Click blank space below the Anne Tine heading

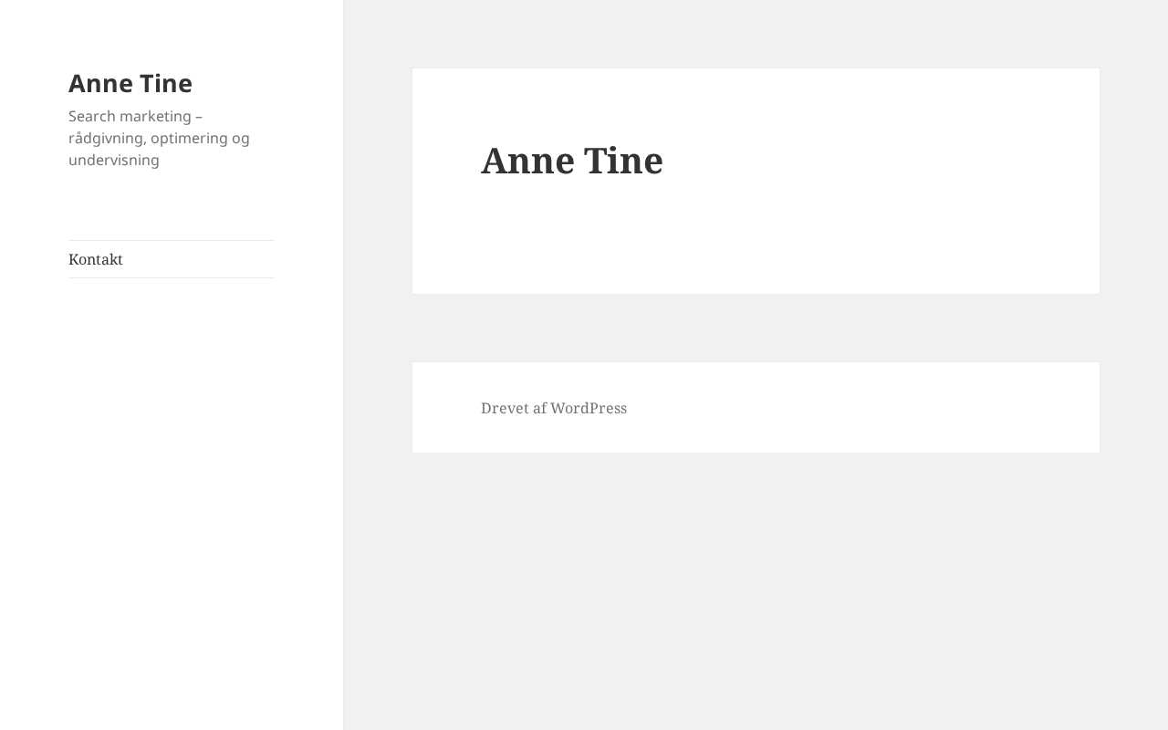tap(755, 242)
